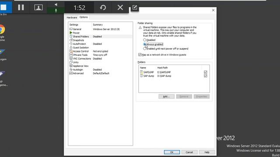Select the Autologin settings row
This screenshot has width=280, height=157.
pyautogui.click(x=100, y=70)
